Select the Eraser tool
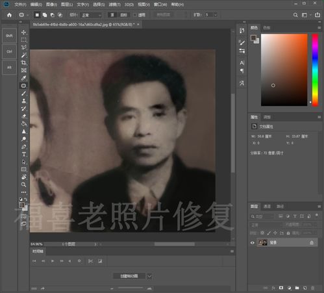324x293 pixels. (x=24, y=116)
